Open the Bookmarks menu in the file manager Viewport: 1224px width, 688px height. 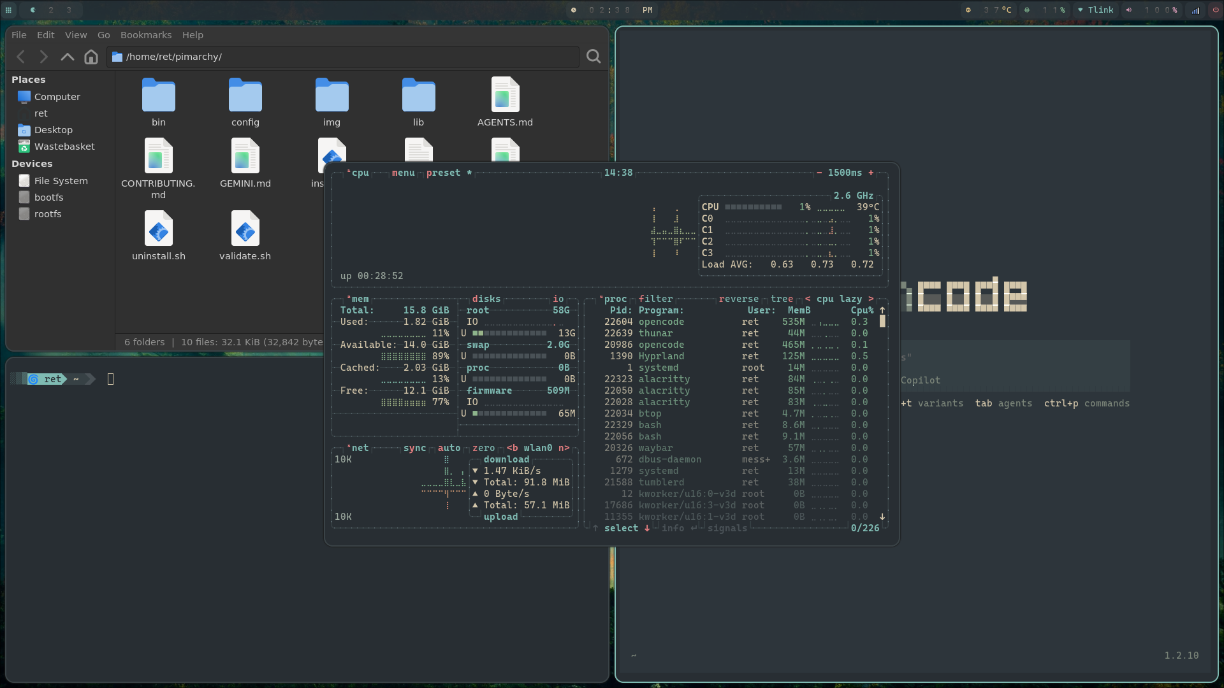145,34
